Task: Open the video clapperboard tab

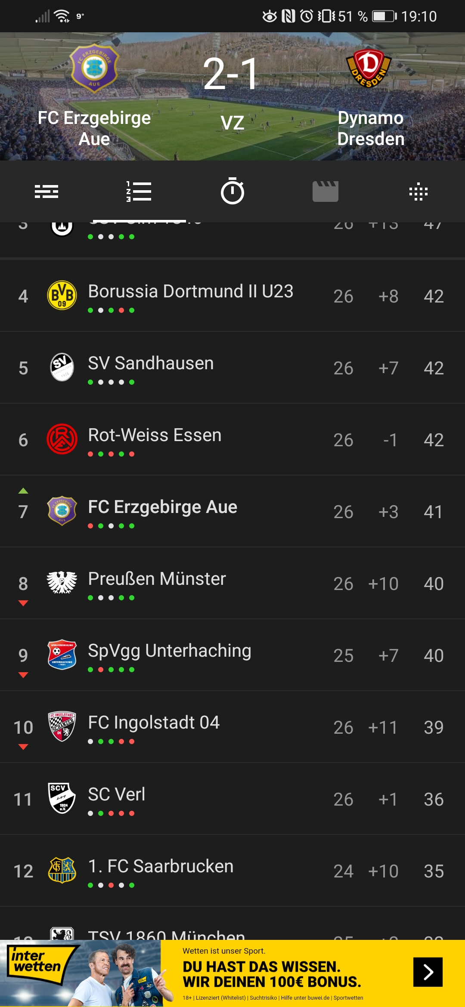Action: coord(325,192)
